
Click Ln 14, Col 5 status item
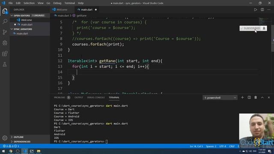(197, 146)
